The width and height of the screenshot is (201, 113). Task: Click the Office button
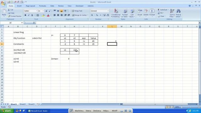pos(3,3)
